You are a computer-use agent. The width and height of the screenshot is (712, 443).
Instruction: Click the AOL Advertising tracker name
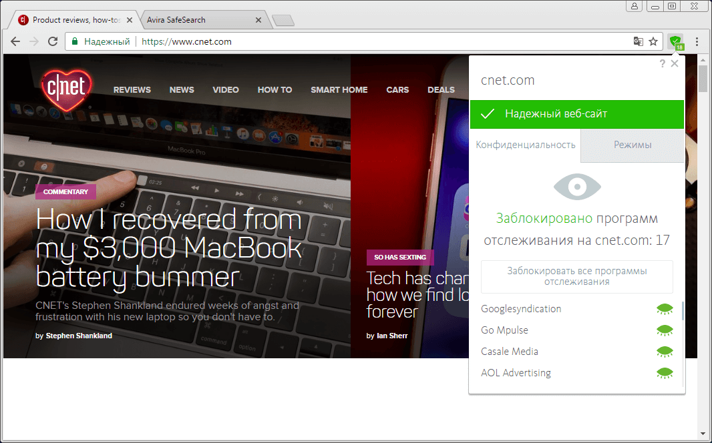[x=516, y=373]
